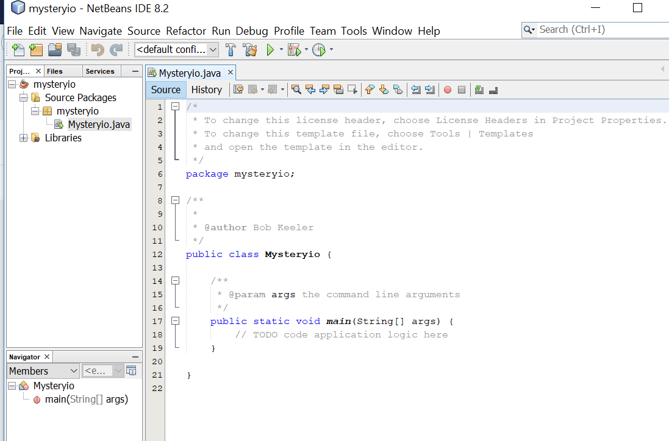Viewport: 669px width, 441px height.
Task: Click the Debug Project icon
Action: point(294,50)
